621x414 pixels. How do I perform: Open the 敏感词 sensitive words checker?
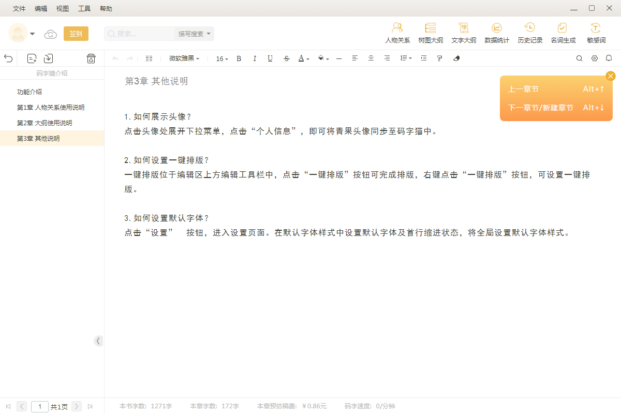coord(596,33)
